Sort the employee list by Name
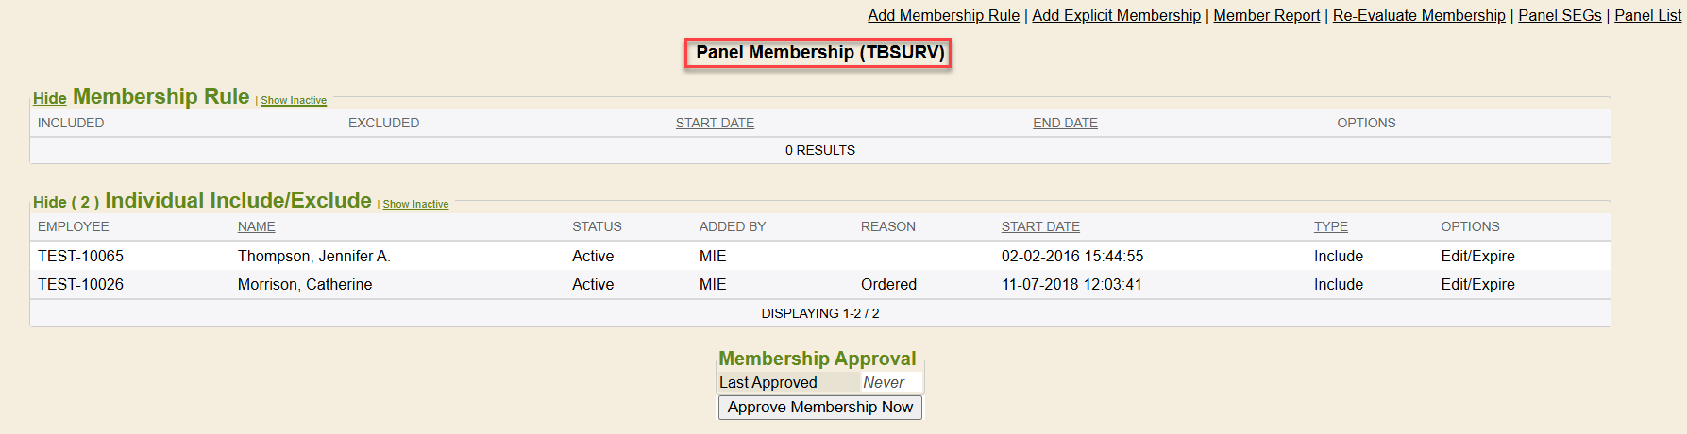The image size is (1687, 434). coord(256,226)
